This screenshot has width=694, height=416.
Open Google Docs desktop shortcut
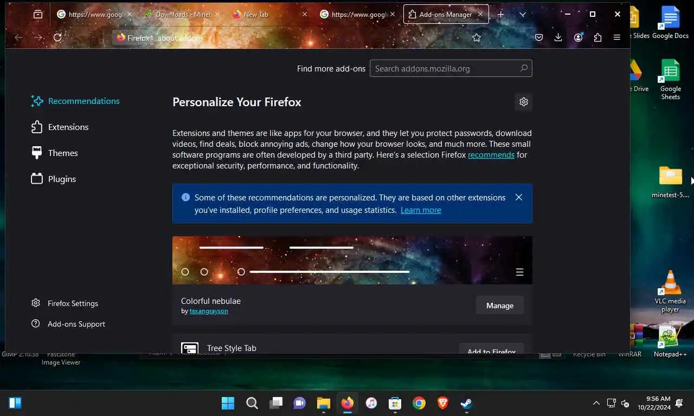click(670, 23)
